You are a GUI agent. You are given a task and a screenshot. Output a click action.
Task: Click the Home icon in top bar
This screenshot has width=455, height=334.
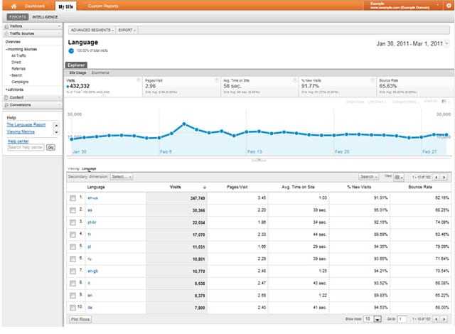pyautogui.click(x=14, y=6)
